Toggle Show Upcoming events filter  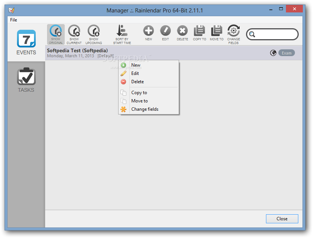[94, 34]
